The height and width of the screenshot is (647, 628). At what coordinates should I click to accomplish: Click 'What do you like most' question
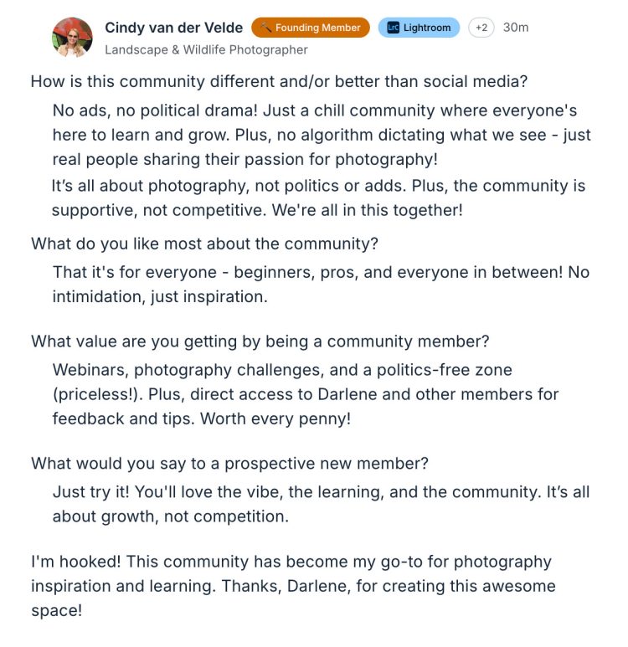coord(204,244)
